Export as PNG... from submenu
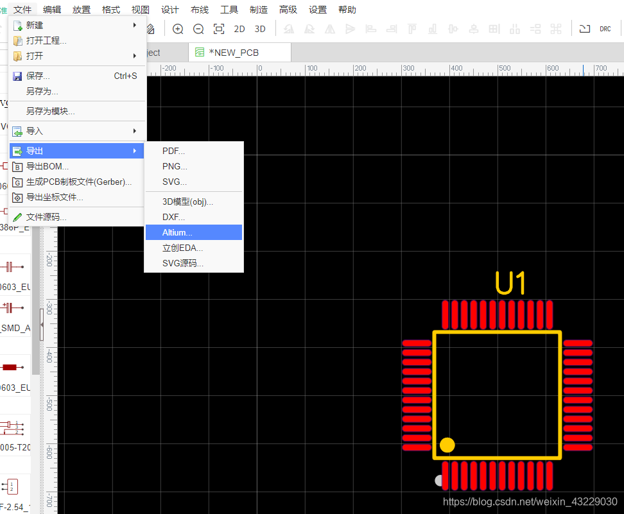The height and width of the screenshot is (514, 624). (194, 166)
